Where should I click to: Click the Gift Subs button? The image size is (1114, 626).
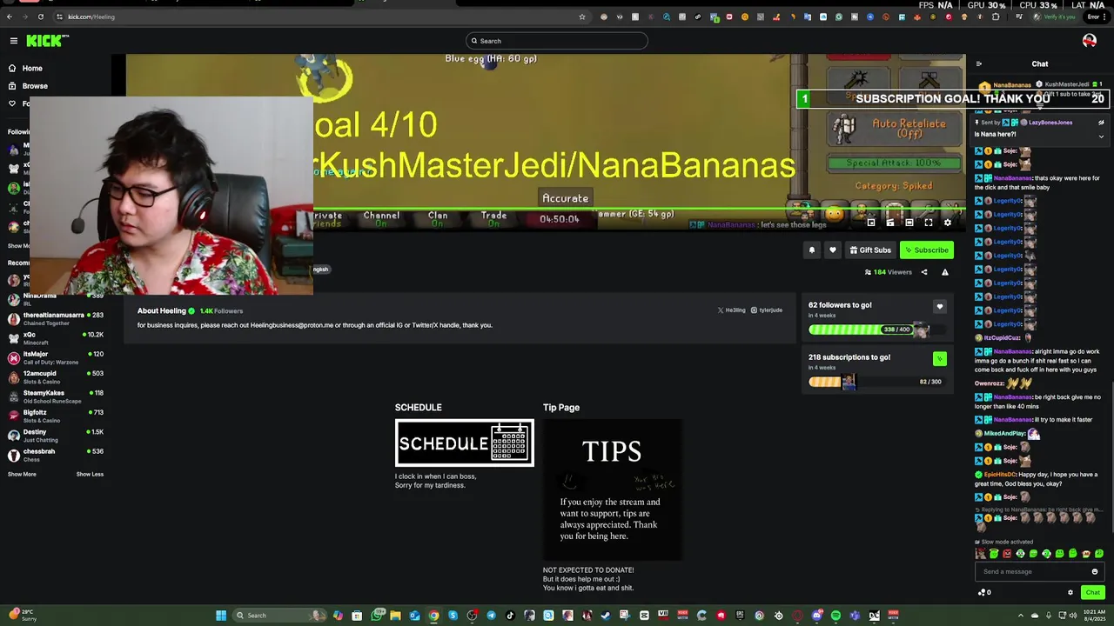pyautogui.click(x=870, y=250)
